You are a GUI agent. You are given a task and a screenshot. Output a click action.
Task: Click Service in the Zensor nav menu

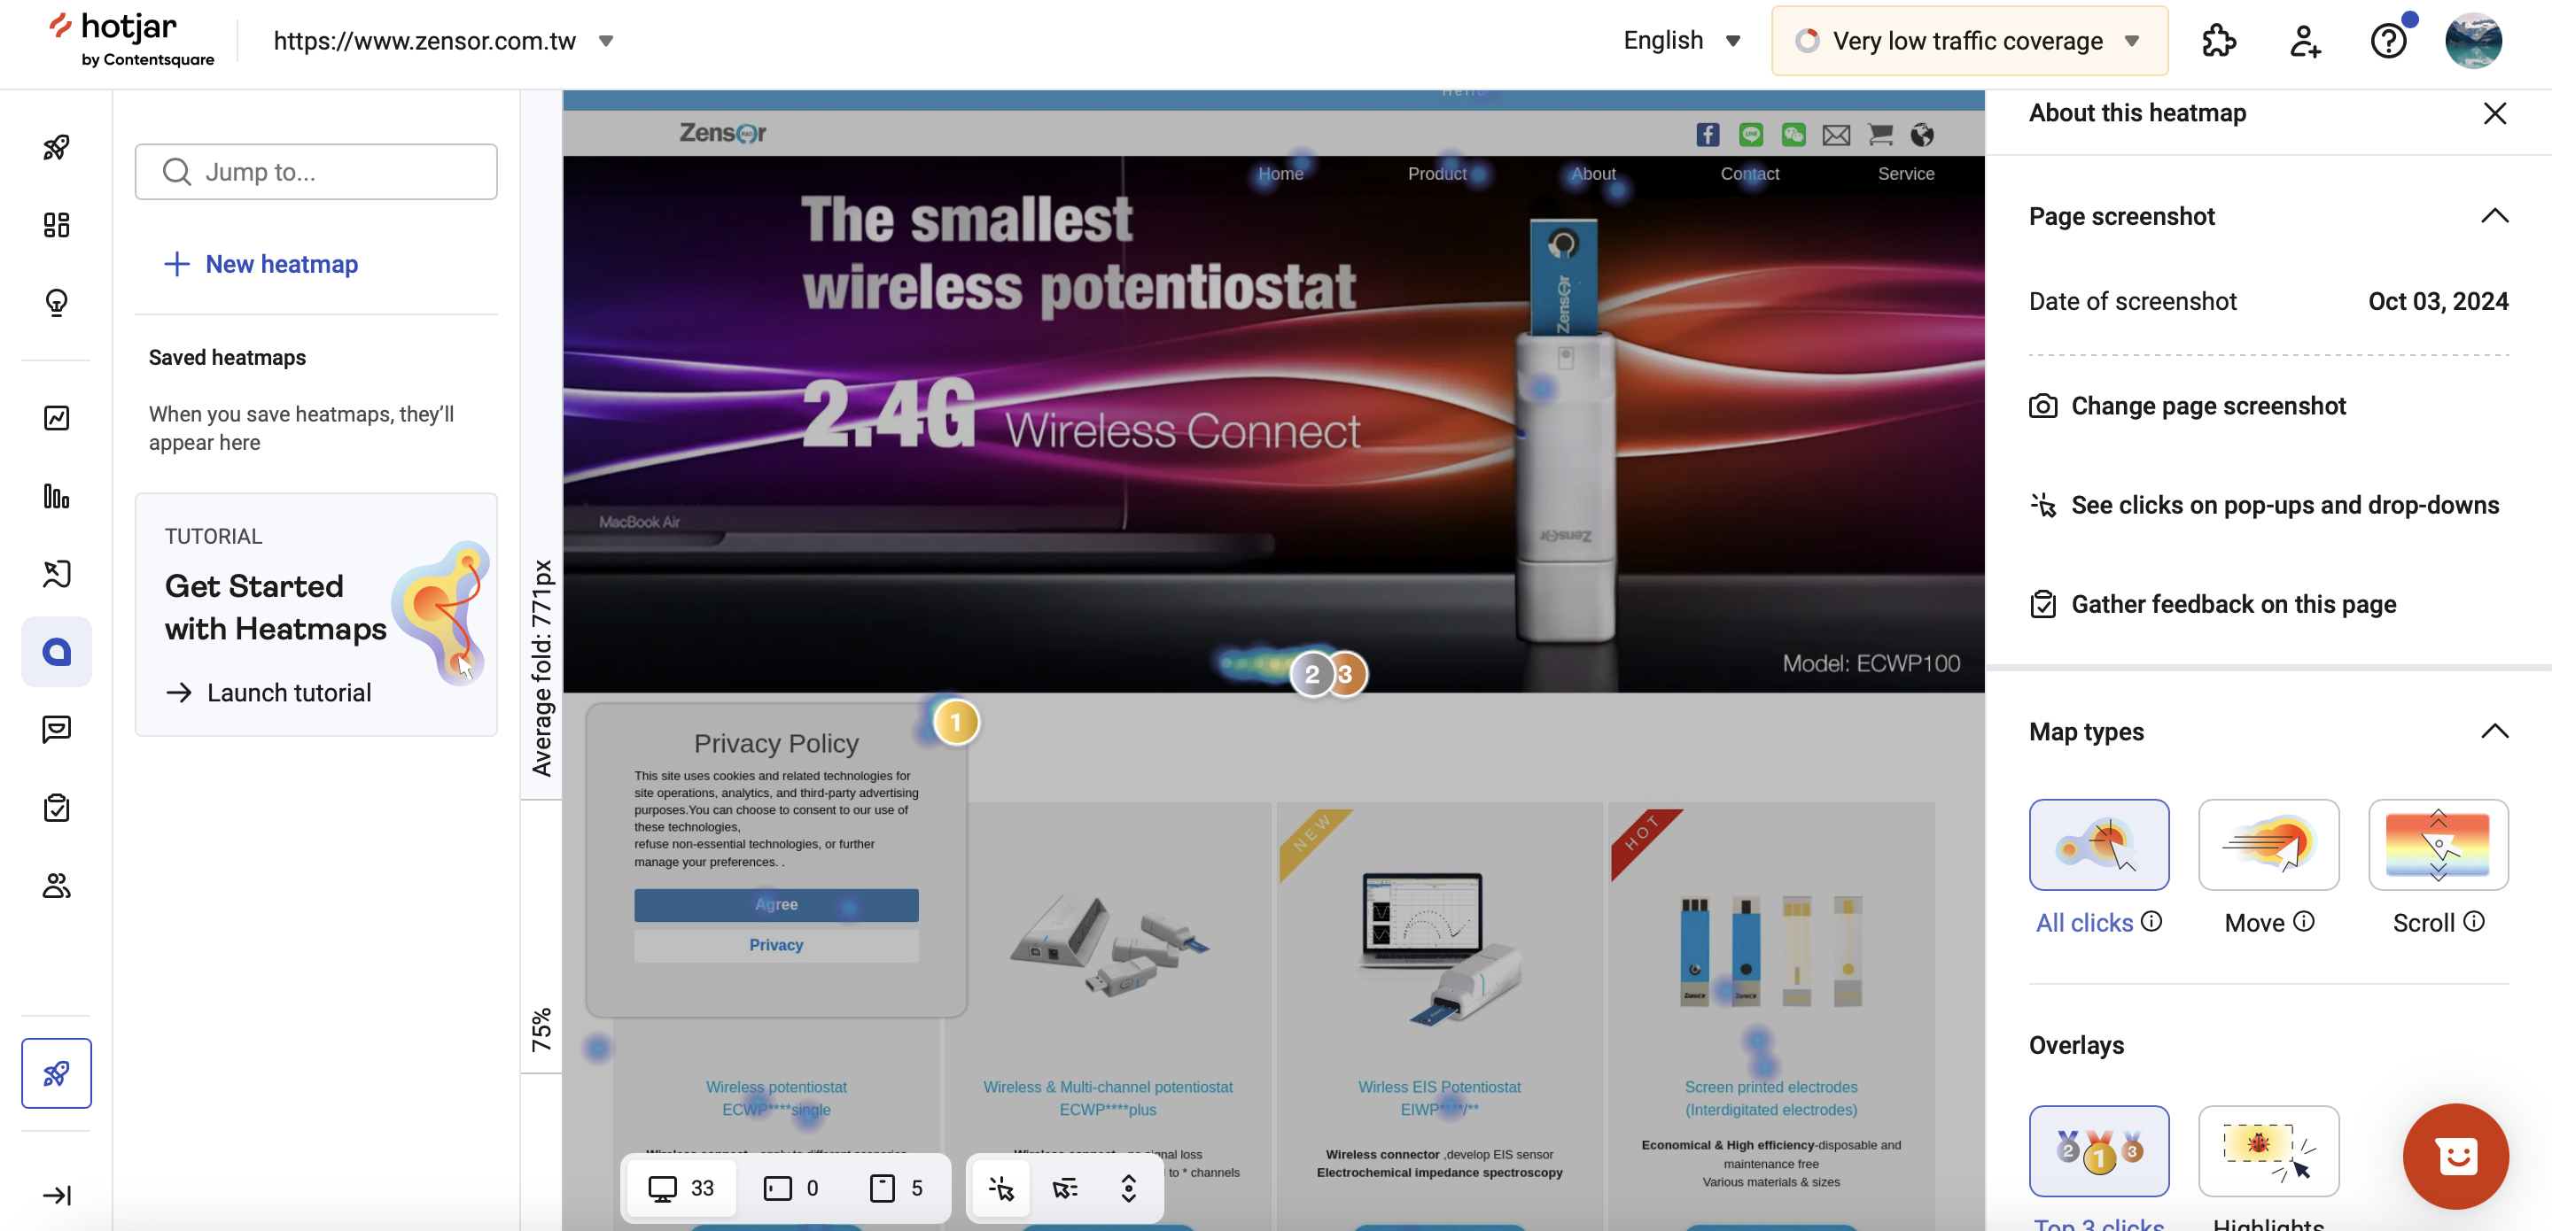[1905, 174]
